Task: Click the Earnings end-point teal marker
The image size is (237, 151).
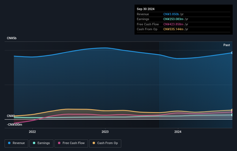Action: [232, 115]
